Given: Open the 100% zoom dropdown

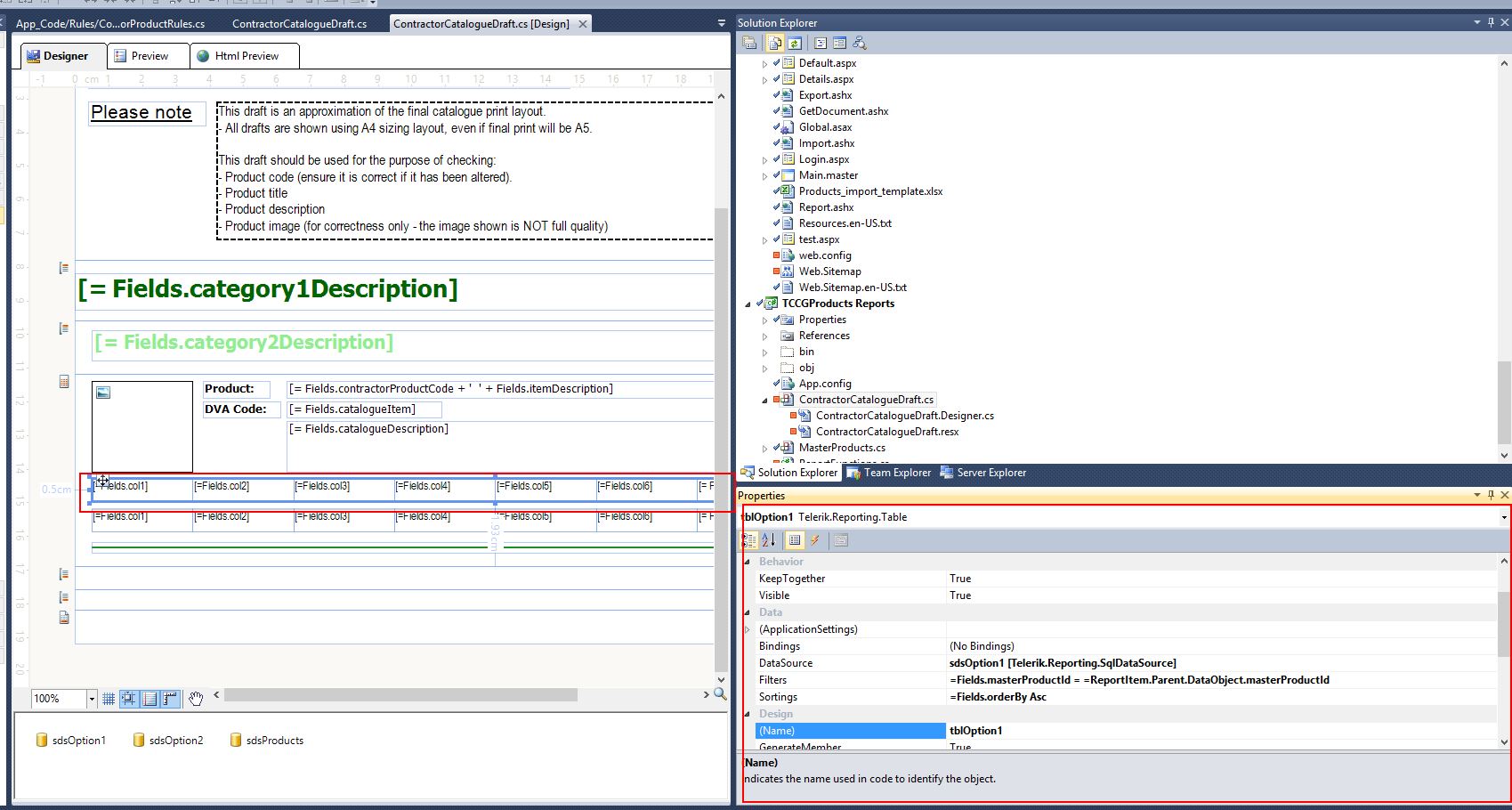Looking at the screenshot, I should click(91, 699).
